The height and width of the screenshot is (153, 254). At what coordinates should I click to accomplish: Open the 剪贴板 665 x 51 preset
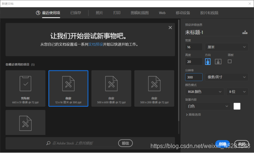pyautogui.click(x=25, y=88)
